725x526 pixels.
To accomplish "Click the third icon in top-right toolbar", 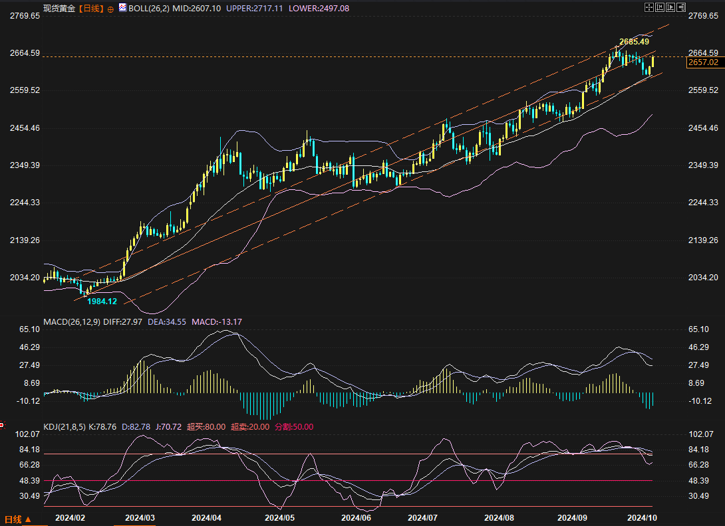I will click(x=670, y=7).
